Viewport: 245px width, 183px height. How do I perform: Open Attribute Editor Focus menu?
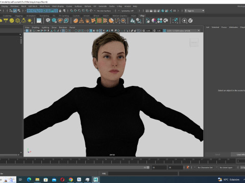[224, 27]
